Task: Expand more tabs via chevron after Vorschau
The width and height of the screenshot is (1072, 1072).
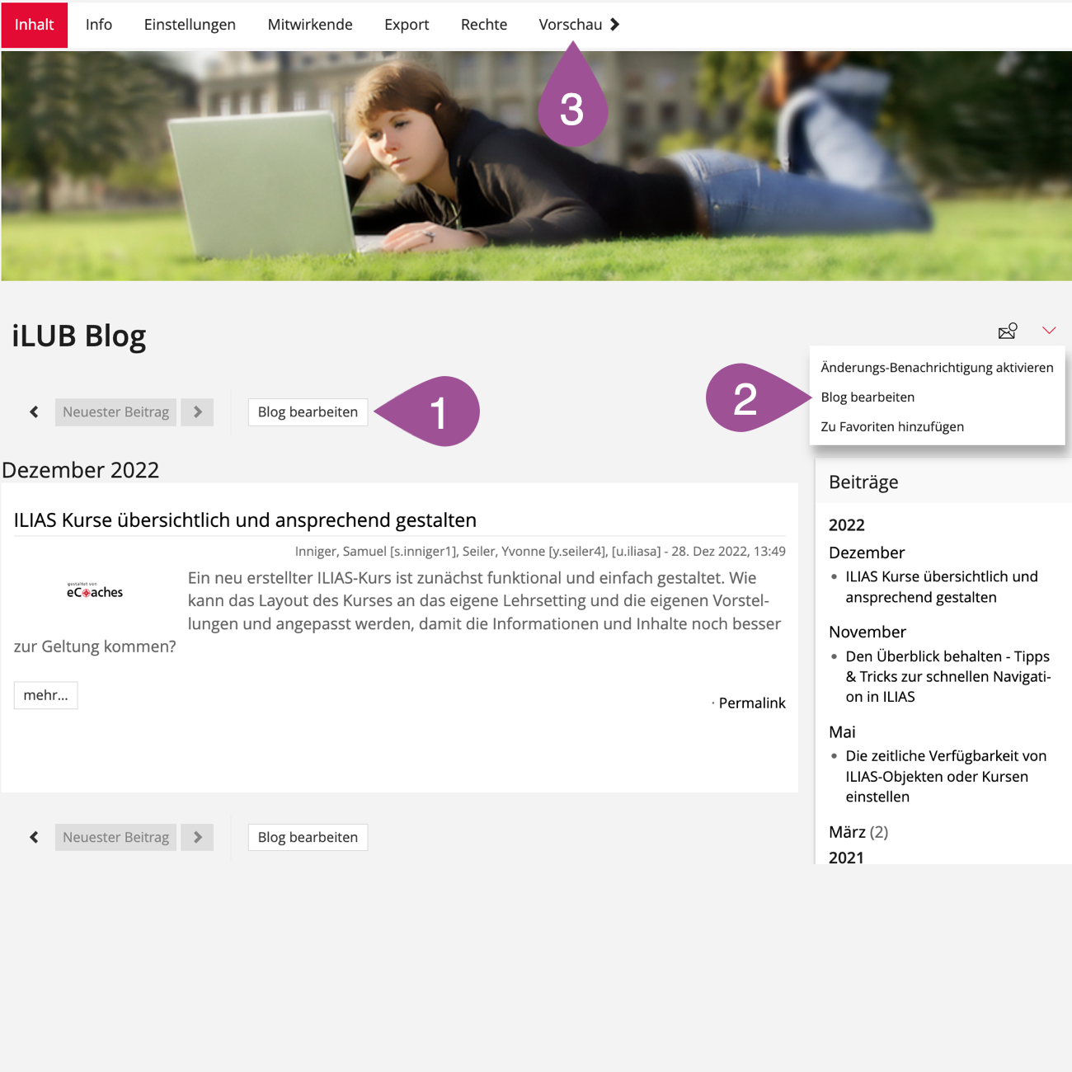Action: 615,25
